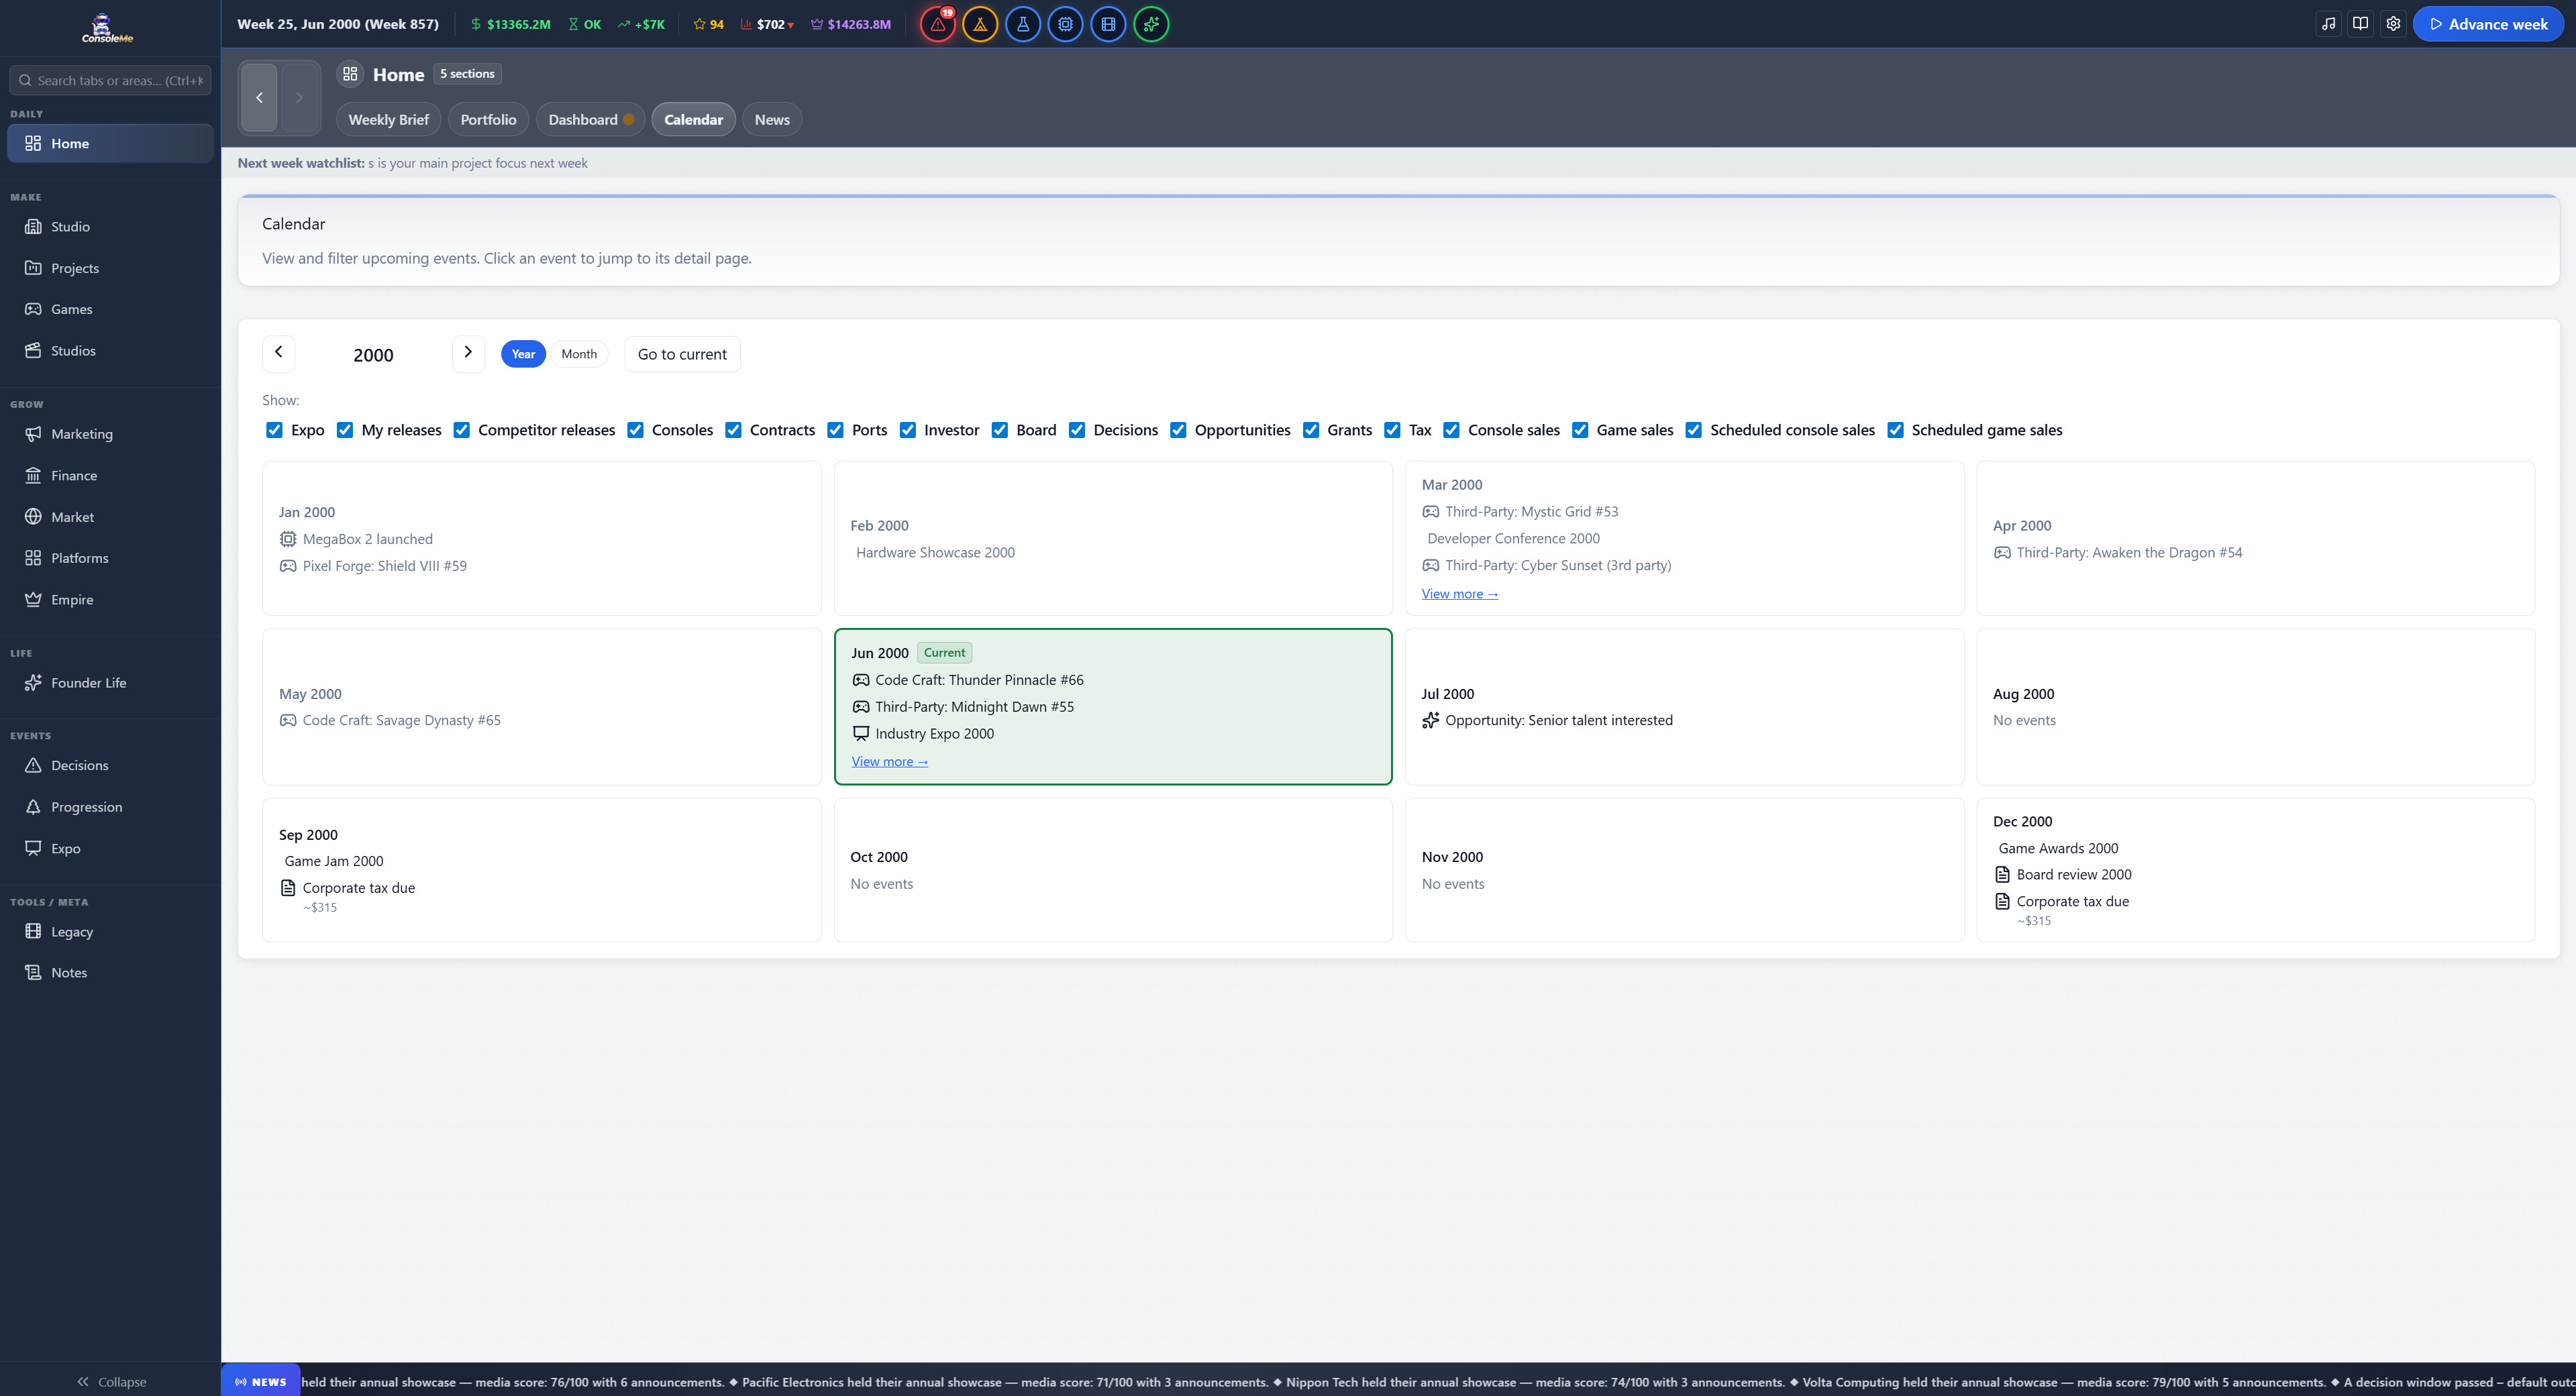Switch to Portfolio tab
The width and height of the screenshot is (2576, 1396).
(x=488, y=120)
